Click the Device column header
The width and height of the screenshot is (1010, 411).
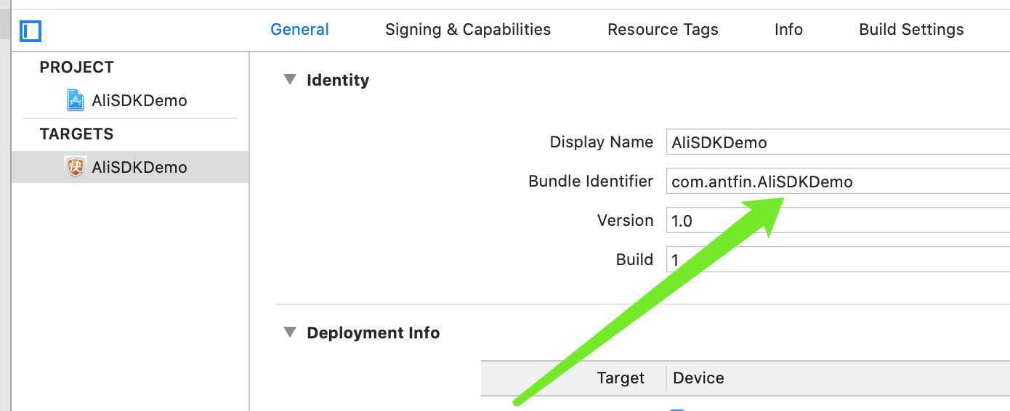click(698, 378)
